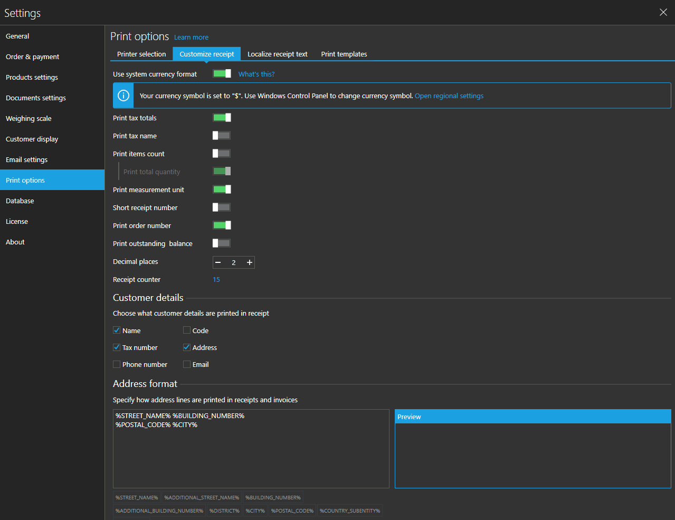Switch to the Printer selection tab
The width and height of the screenshot is (675, 520).
point(141,54)
